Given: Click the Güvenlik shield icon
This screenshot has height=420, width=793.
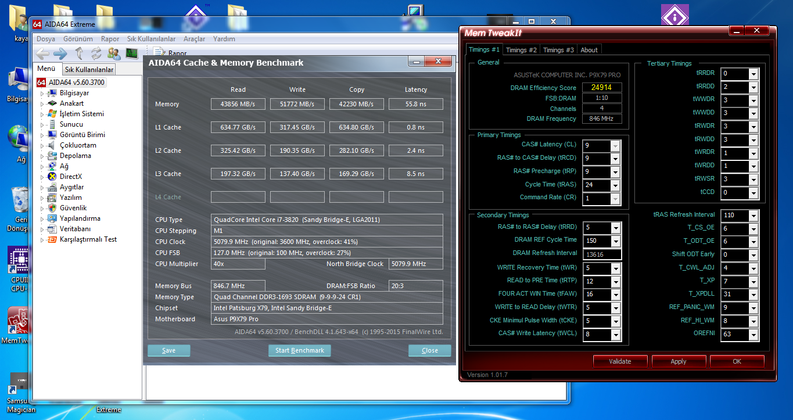Looking at the screenshot, I should pos(52,208).
